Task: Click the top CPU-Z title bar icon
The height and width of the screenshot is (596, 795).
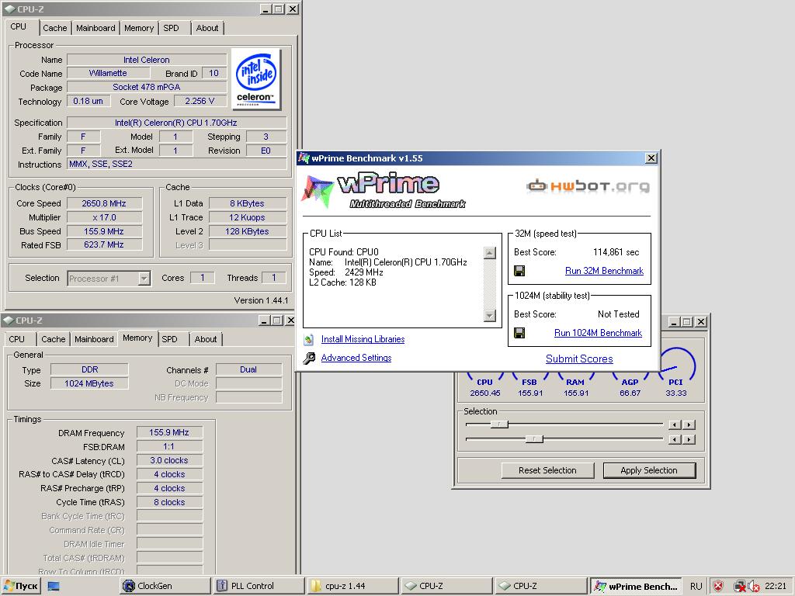Action: click(9, 9)
